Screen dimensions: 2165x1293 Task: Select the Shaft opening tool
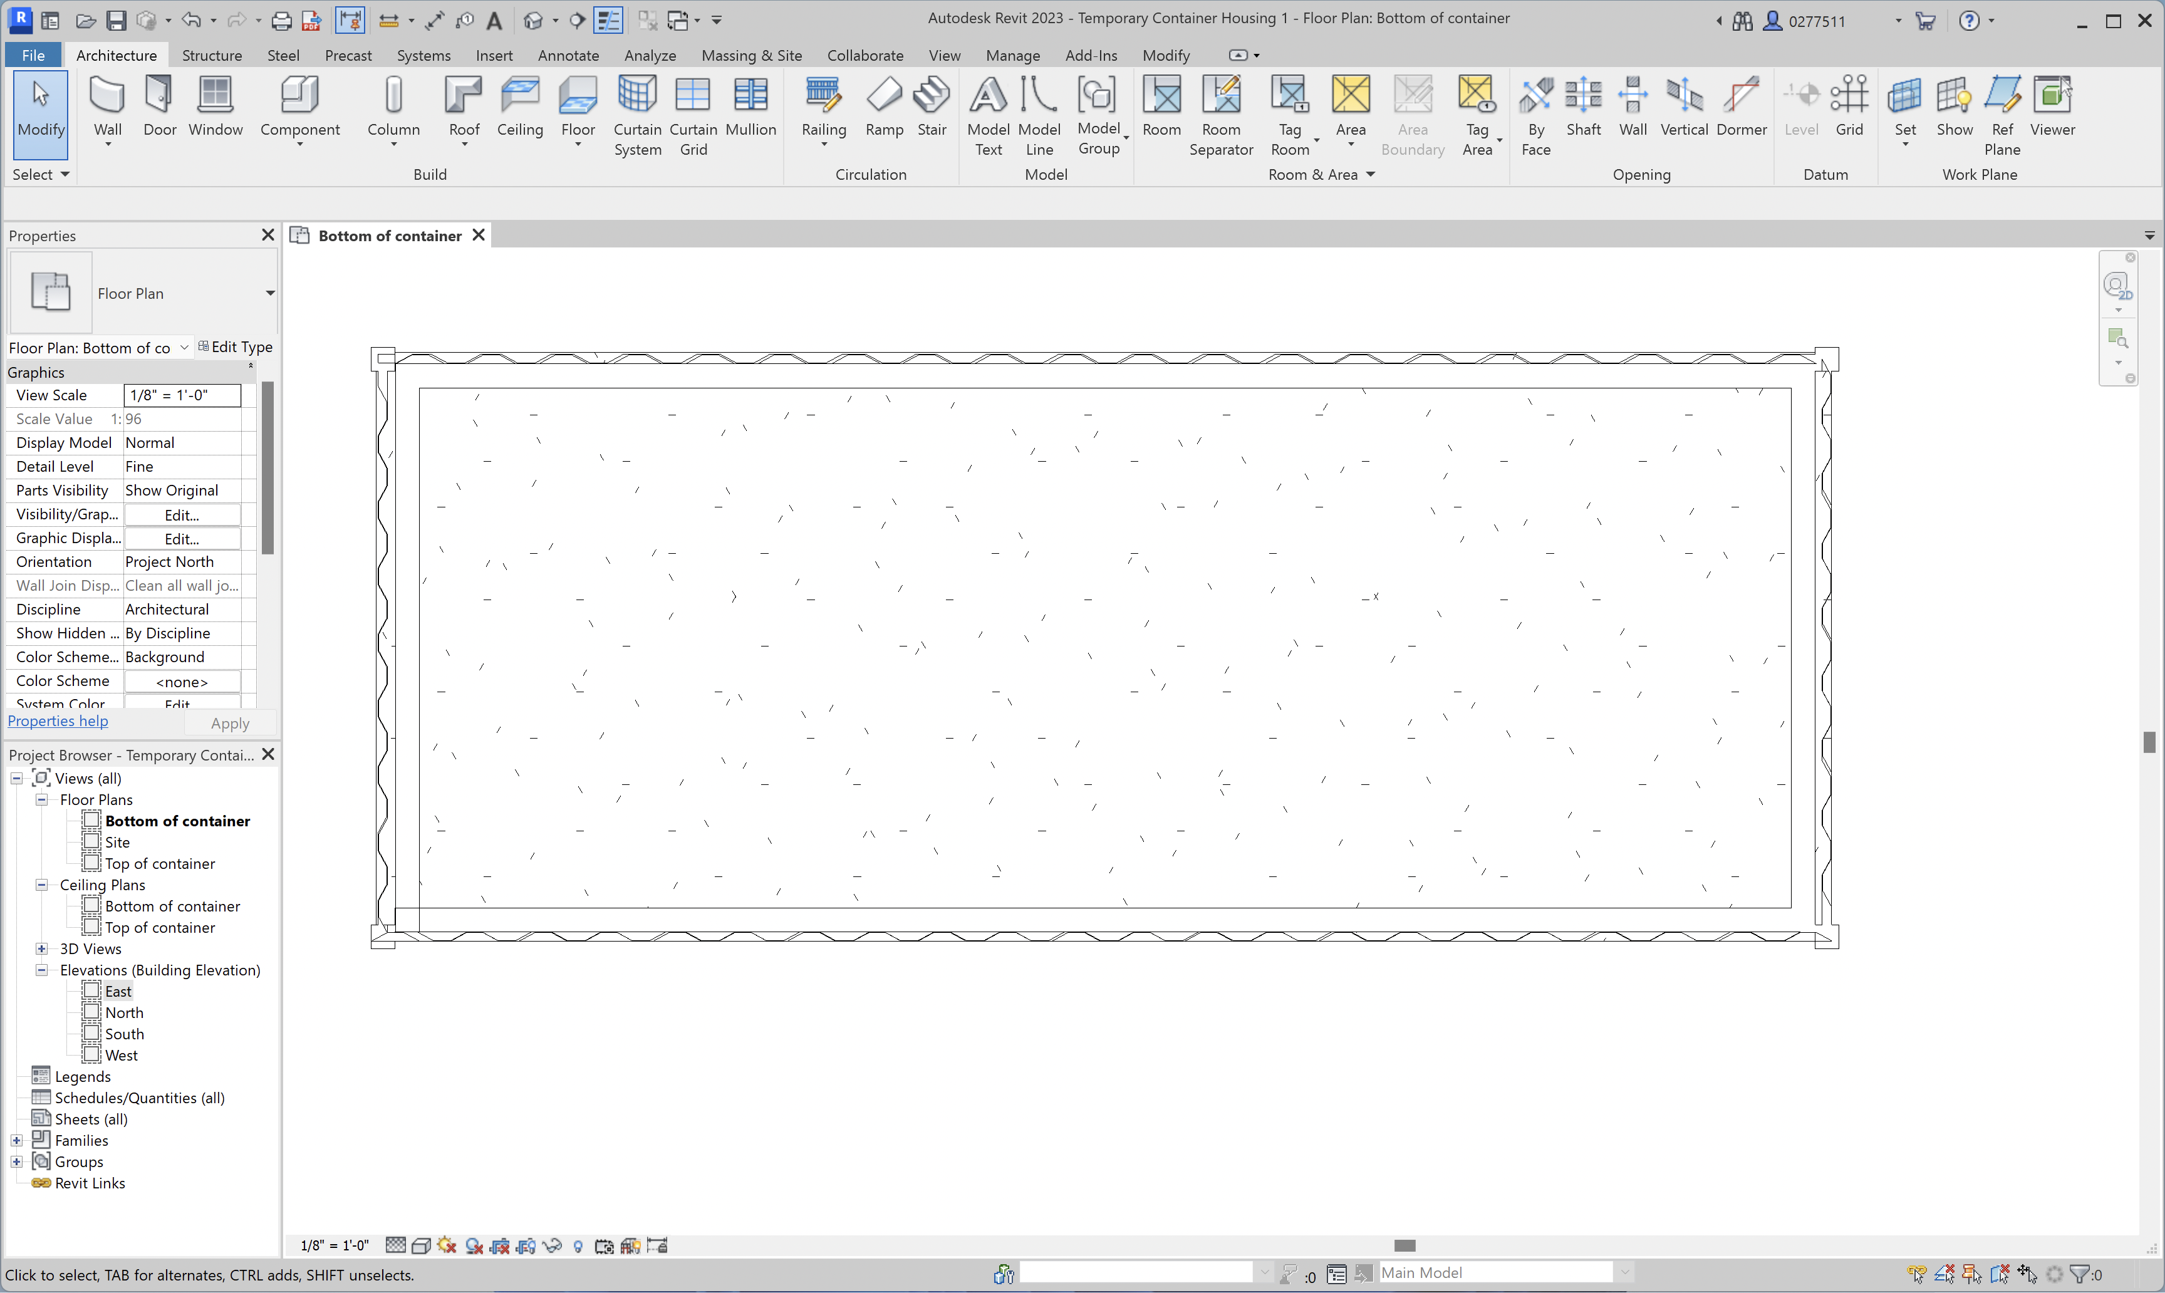1583,107
